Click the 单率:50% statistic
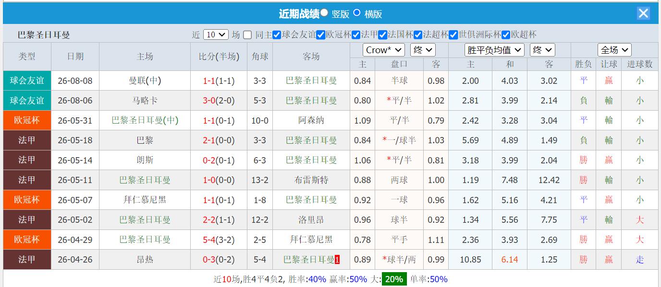The image size is (661, 287). pyautogui.click(x=428, y=279)
